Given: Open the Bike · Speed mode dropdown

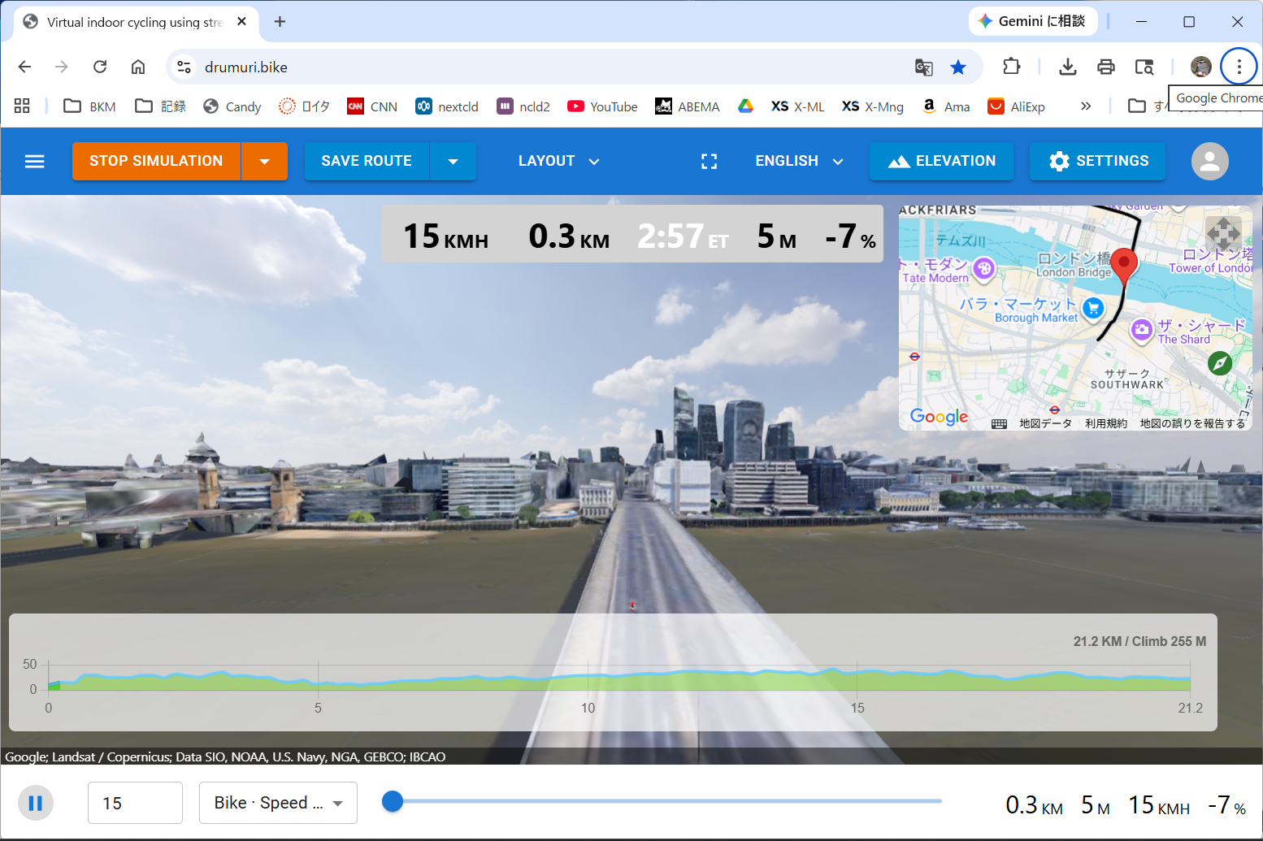Looking at the screenshot, I should point(278,803).
